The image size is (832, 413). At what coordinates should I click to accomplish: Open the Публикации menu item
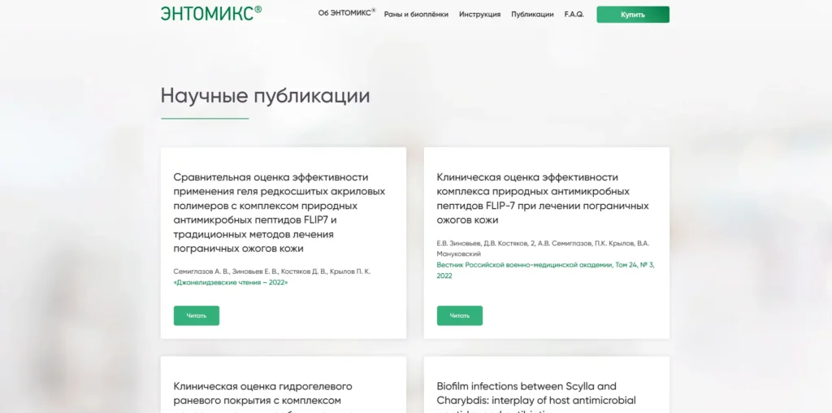pos(532,15)
